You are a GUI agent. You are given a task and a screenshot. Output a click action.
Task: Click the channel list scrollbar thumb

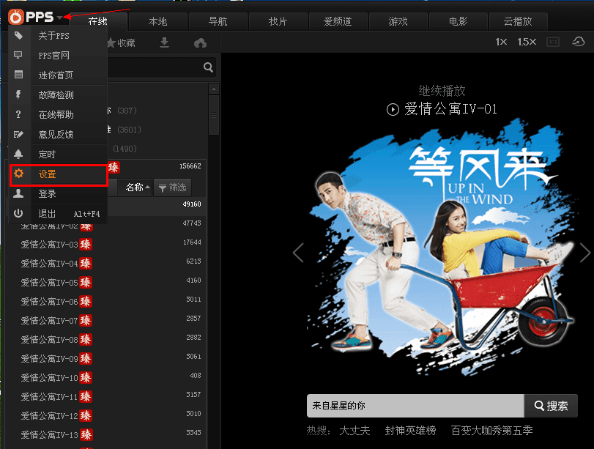214,115
